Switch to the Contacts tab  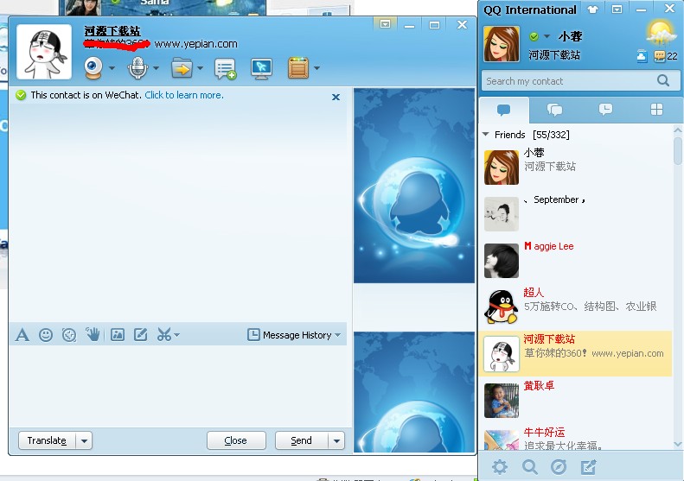tap(504, 110)
